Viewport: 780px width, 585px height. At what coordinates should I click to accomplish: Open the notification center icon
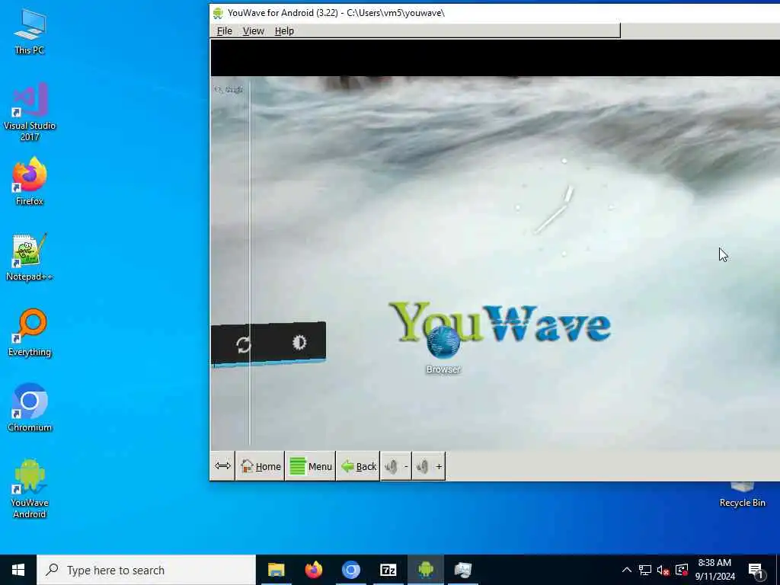pos(756,570)
